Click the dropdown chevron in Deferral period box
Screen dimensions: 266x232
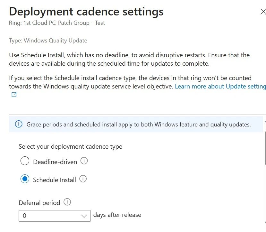[x=84, y=216]
